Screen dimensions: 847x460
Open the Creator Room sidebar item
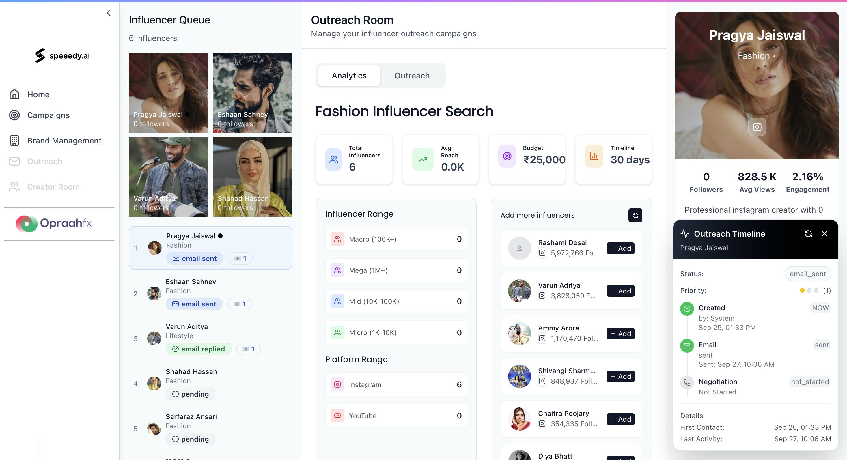click(x=53, y=187)
